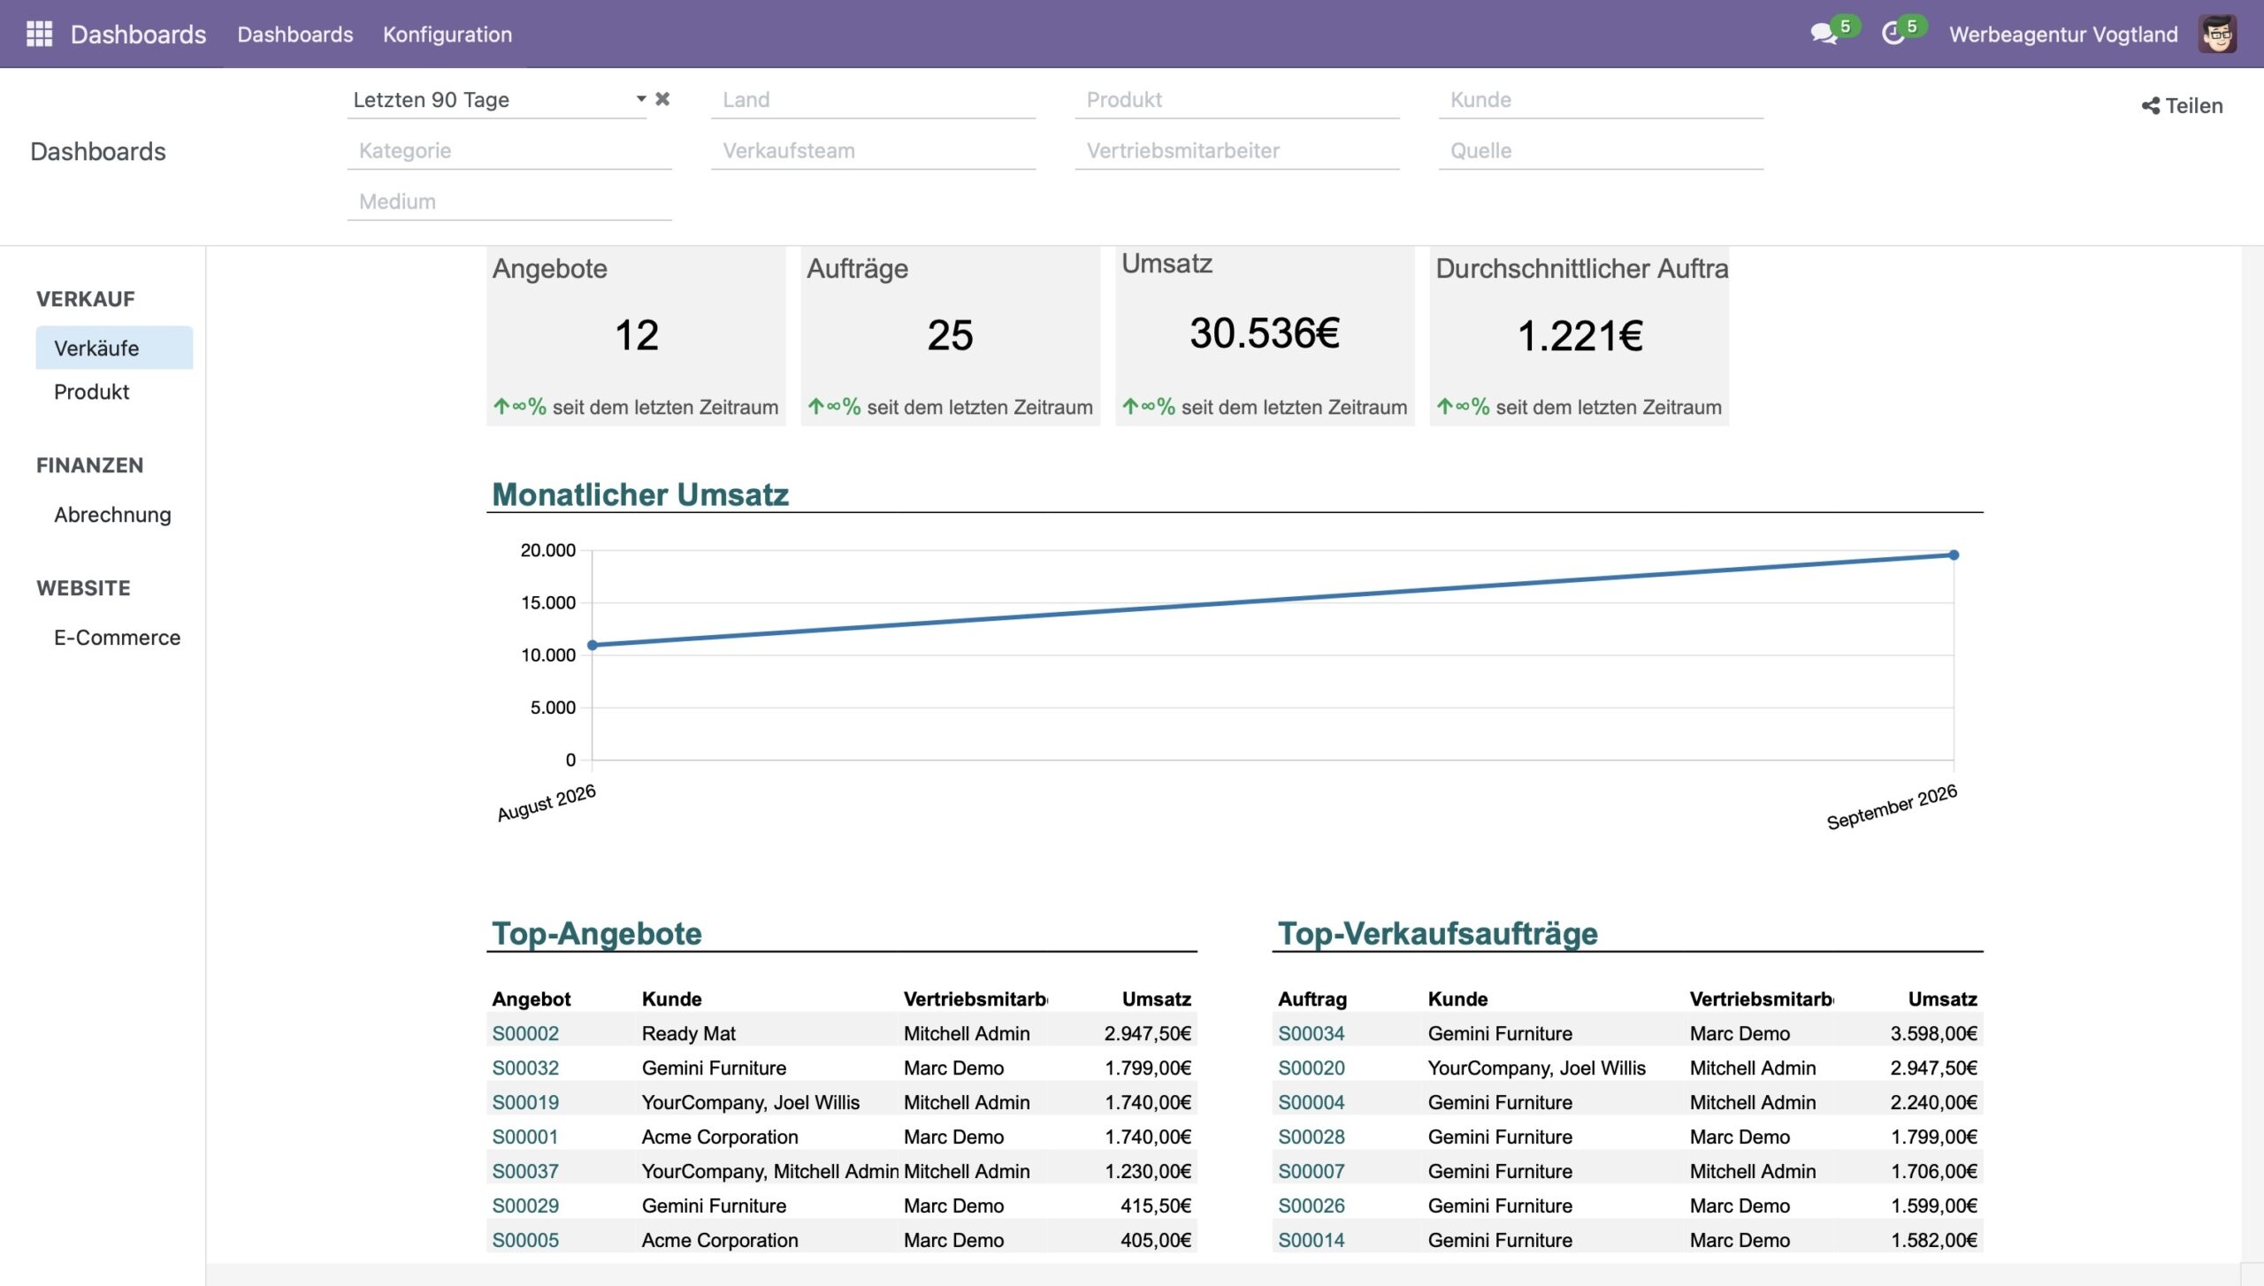Screen dimensions: 2264x1286
Task: Focus the Medium filter field
Action: coord(509,202)
